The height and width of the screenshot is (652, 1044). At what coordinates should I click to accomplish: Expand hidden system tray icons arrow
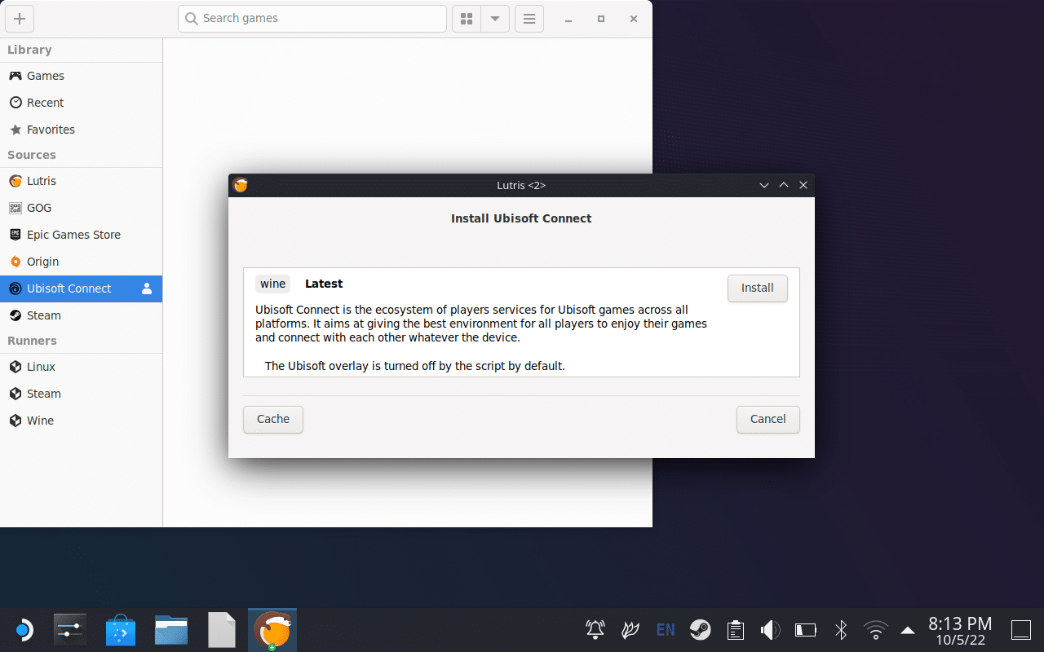click(x=908, y=630)
